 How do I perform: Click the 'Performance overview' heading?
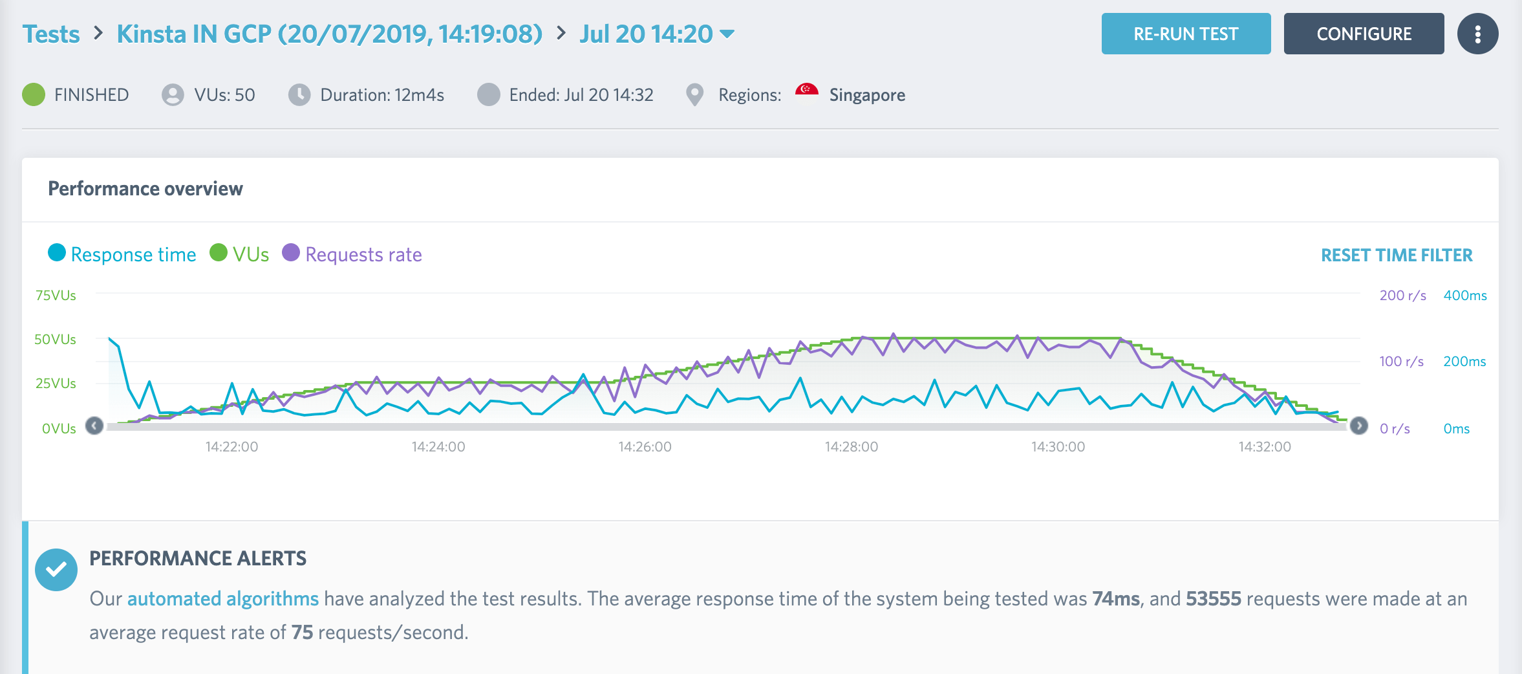pos(145,188)
